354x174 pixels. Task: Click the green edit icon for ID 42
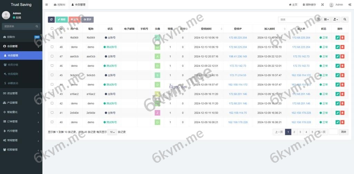[337, 103]
